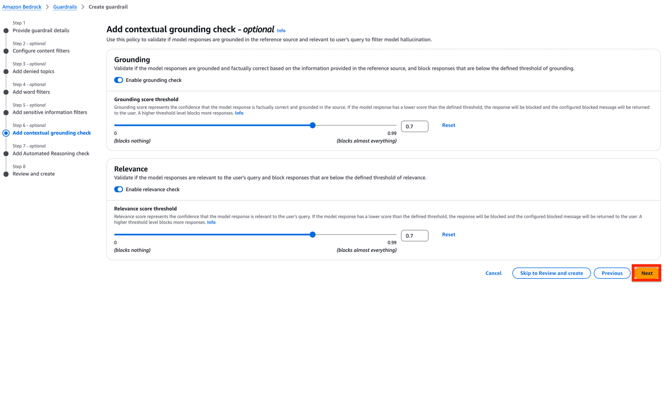Open the Info link next to page title
The height and width of the screenshot is (395, 664).
(x=281, y=31)
